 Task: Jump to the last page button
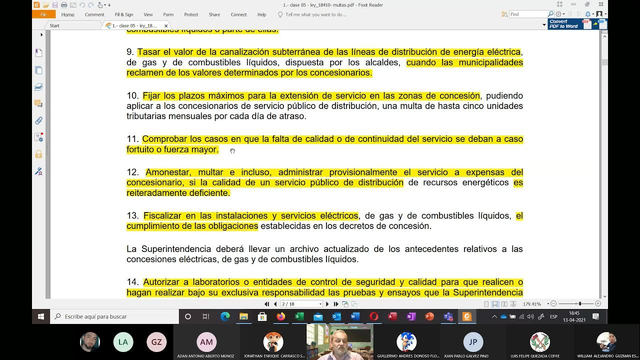(x=336, y=304)
